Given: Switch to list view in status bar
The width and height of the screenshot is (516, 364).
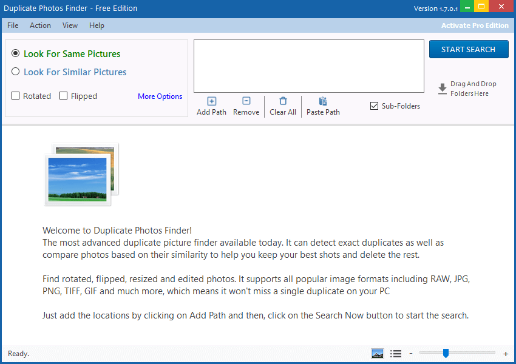Looking at the screenshot, I should pos(396,353).
